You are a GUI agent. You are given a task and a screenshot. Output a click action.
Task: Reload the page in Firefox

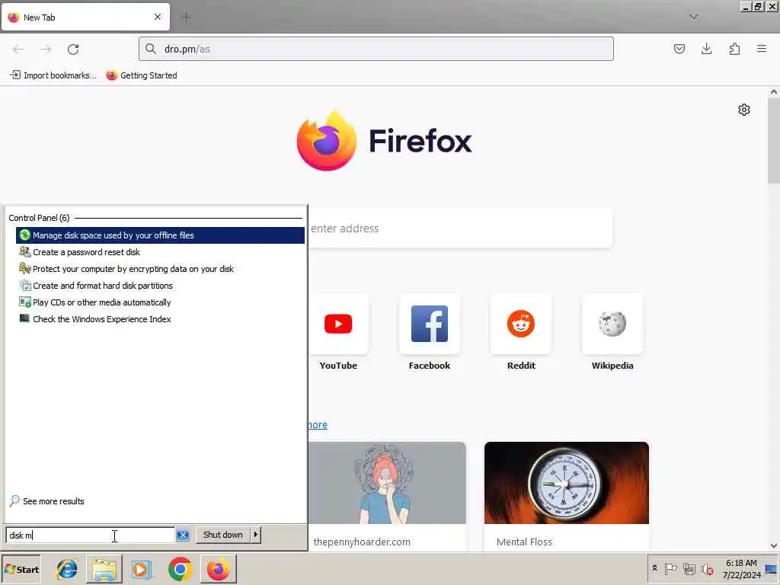click(73, 50)
